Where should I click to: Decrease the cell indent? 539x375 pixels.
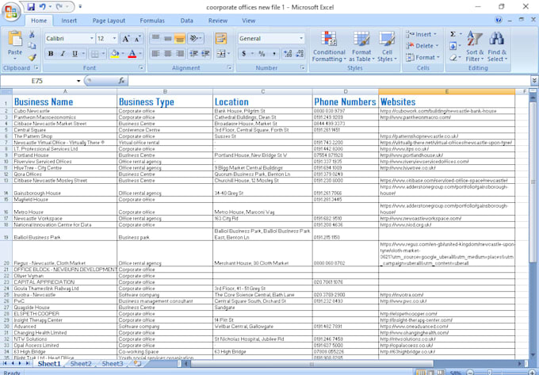point(194,54)
